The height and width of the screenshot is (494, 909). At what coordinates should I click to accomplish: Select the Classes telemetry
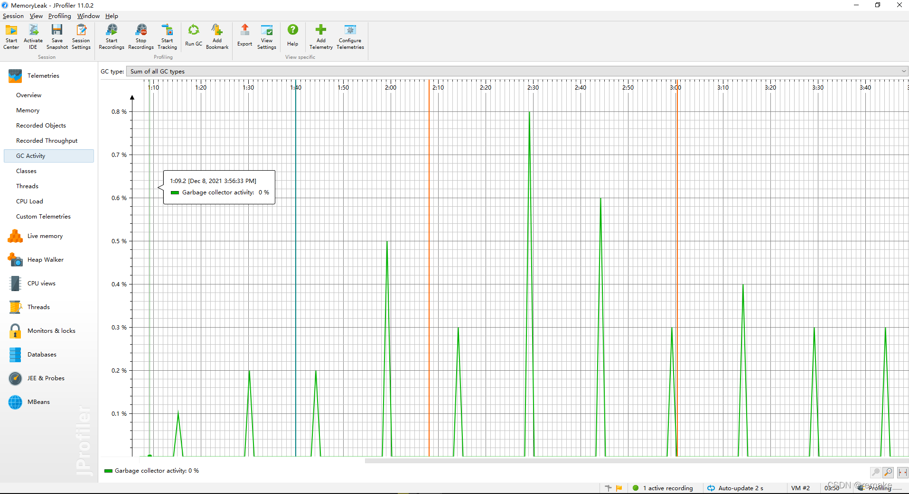tap(27, 171)
